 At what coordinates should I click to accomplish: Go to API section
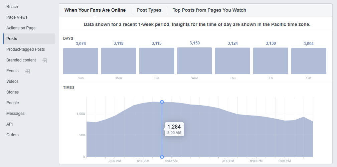[x=10, y=124]
